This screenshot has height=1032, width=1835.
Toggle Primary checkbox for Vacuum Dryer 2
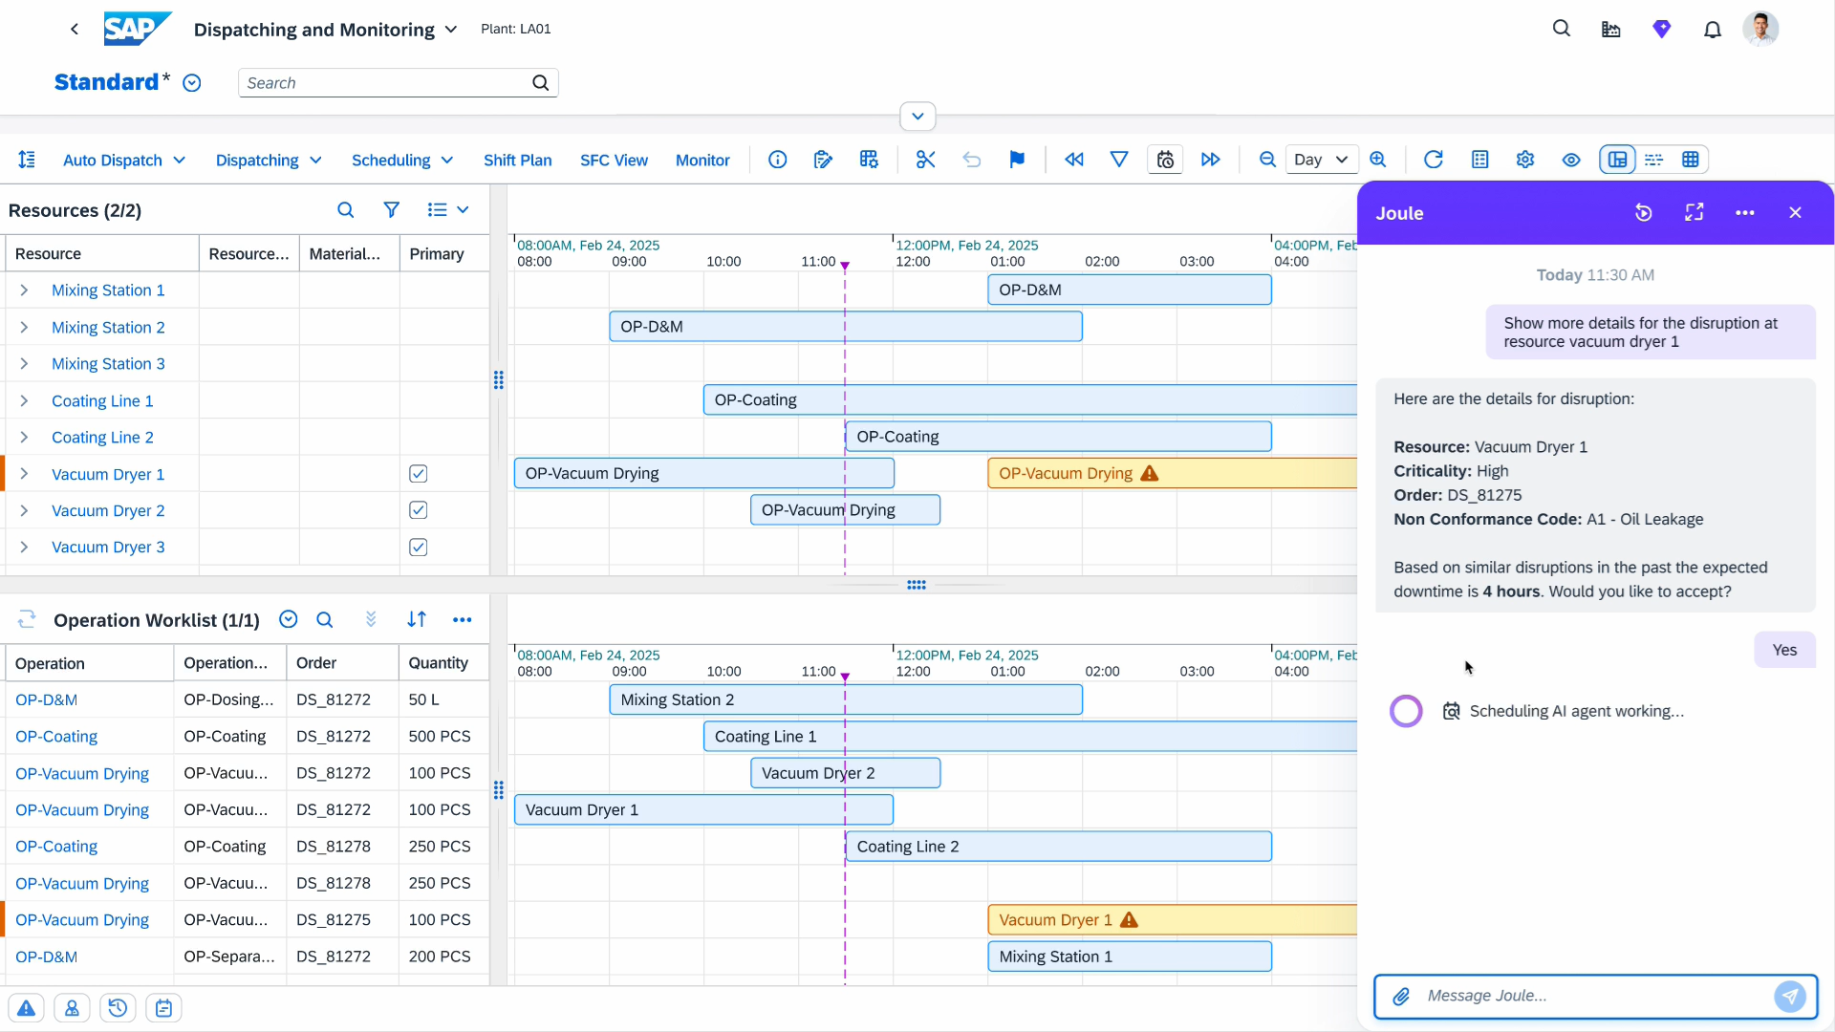(418, 510)
